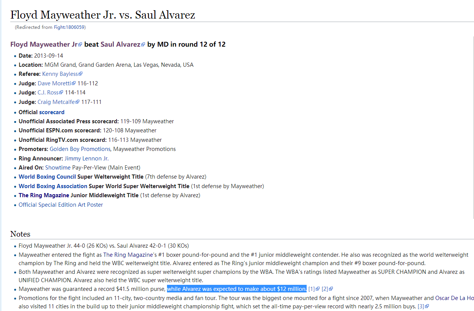Click external link icon after reference [2]
Image resolution: width=474 pixels, height=311 pixels.
(x=331, y=289)
